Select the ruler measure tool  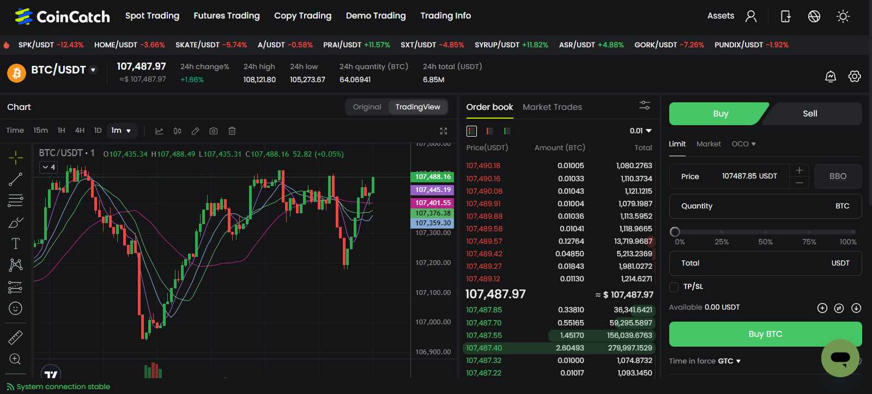[x=16, y=338]
